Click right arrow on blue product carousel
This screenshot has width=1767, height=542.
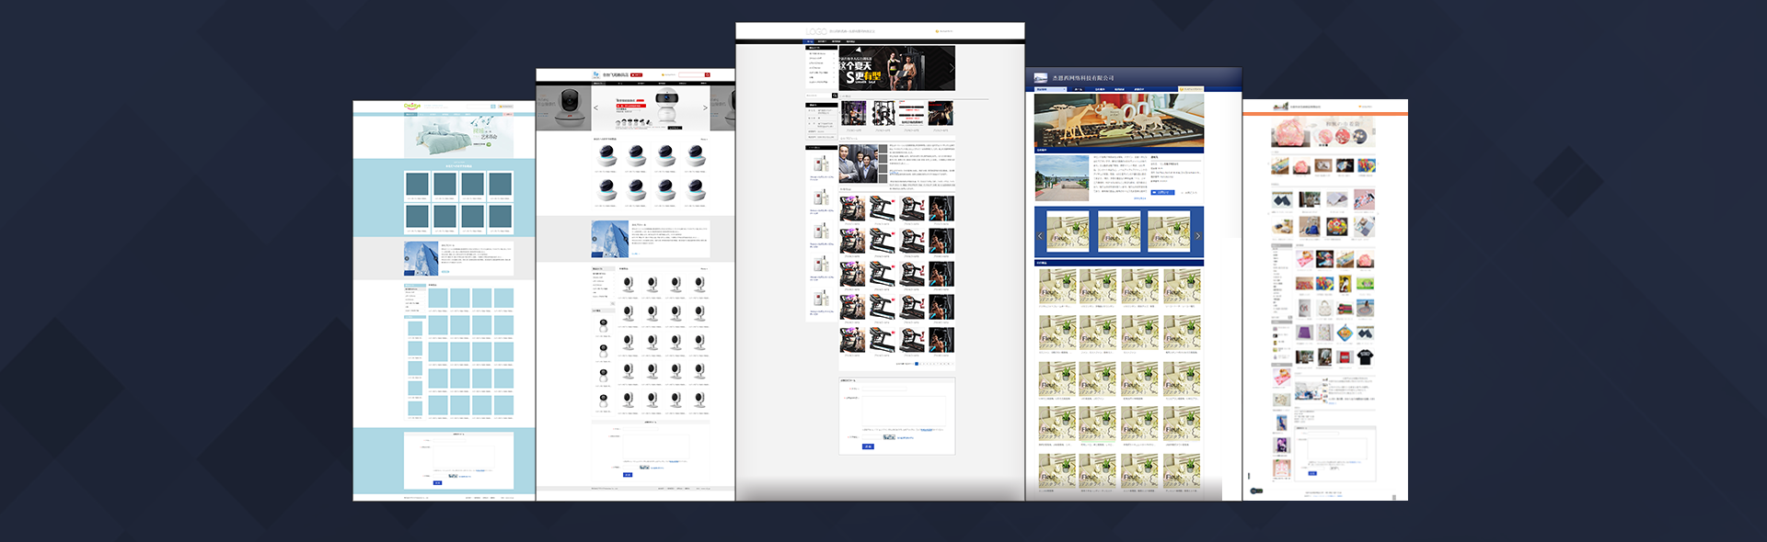(x=1197, y=236)
